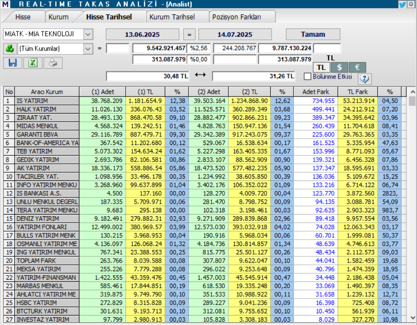Switch currency to euro

pos(357,67)
